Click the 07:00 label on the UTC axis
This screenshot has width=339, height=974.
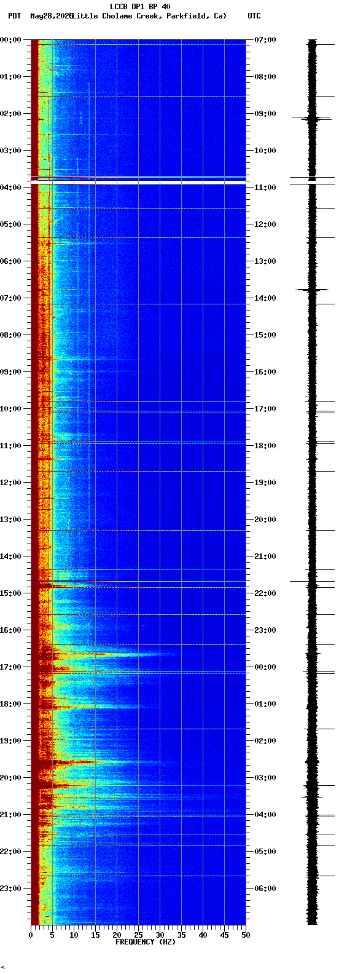265,40
